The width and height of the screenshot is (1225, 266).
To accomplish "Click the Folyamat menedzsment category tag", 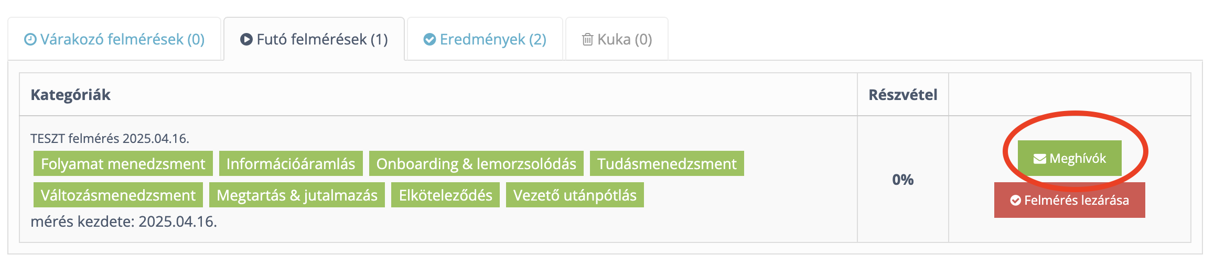I will [x=123, y=164].
